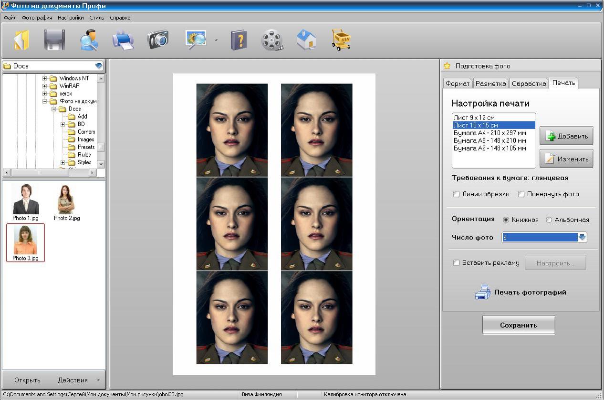
Task: Toggle the Повернуть фото checkbox
Action: (x=521, y=194)
